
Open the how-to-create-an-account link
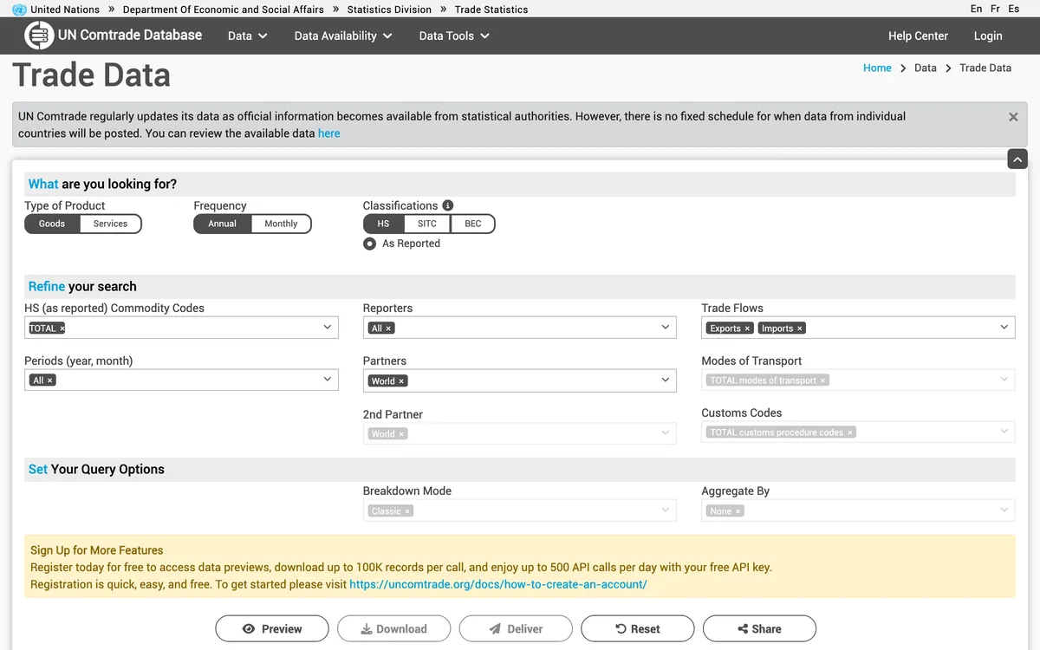coord(498,584)
